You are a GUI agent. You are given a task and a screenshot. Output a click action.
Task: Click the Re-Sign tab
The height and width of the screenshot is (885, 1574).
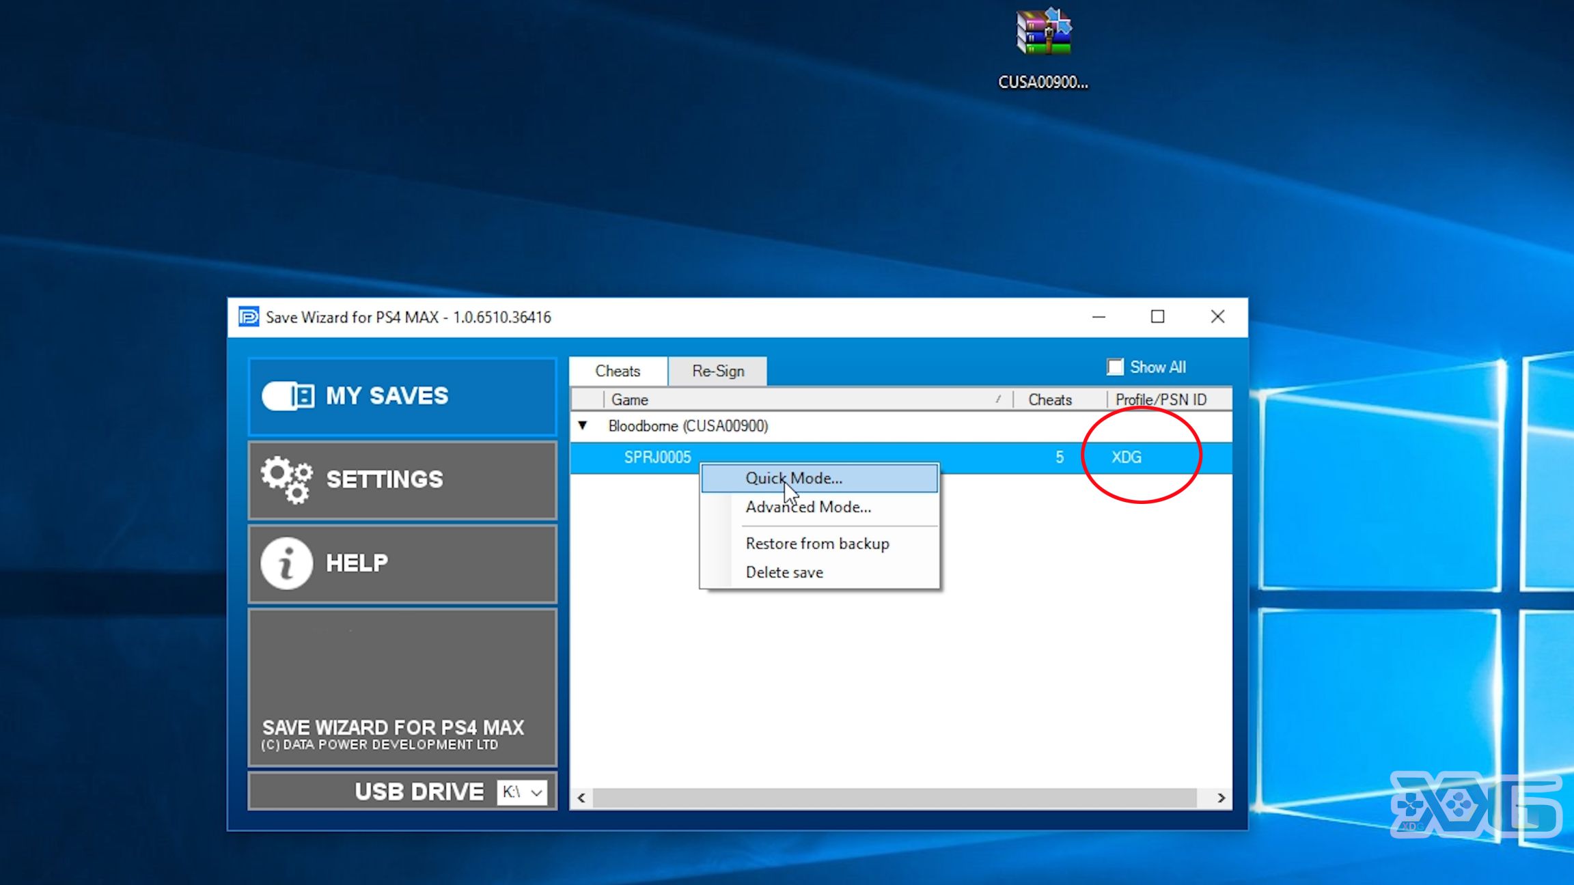718,371
